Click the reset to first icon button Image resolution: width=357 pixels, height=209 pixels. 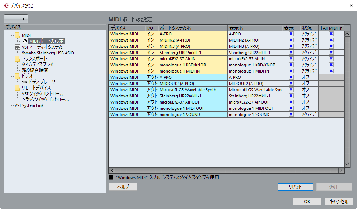tap(23, 19)
